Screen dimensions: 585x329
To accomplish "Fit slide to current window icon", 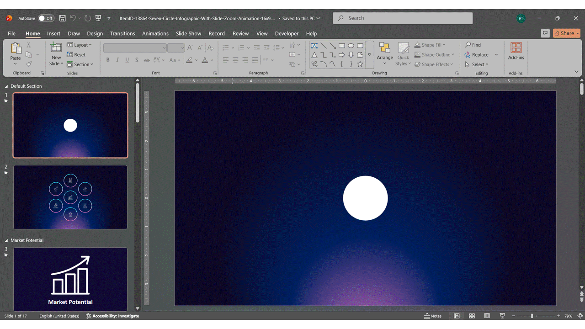I will click(580, 316).
